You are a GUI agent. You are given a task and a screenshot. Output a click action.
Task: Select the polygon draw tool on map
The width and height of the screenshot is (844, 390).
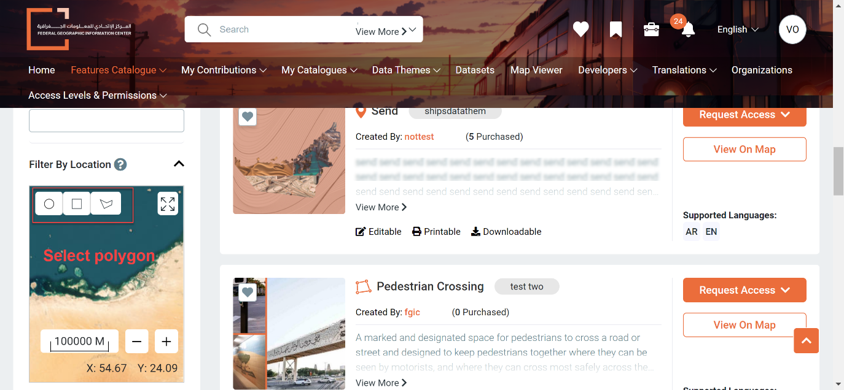pos(106,204)
